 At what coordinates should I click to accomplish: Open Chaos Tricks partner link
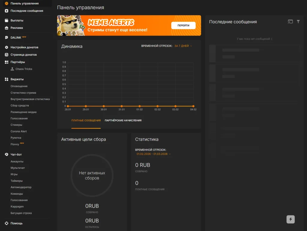(24, 69)
